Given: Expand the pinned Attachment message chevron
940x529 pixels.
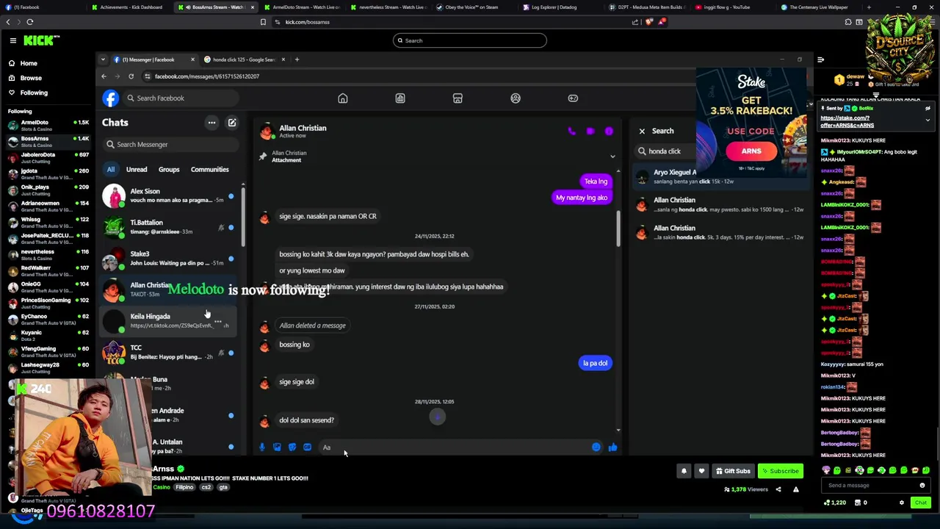Looking at the screenshot, I should point(612,156).
